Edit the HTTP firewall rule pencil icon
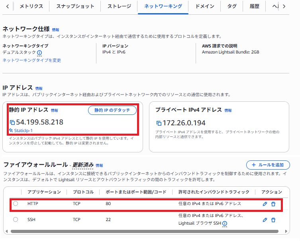 pyautogui.click(x=265, y=204)
